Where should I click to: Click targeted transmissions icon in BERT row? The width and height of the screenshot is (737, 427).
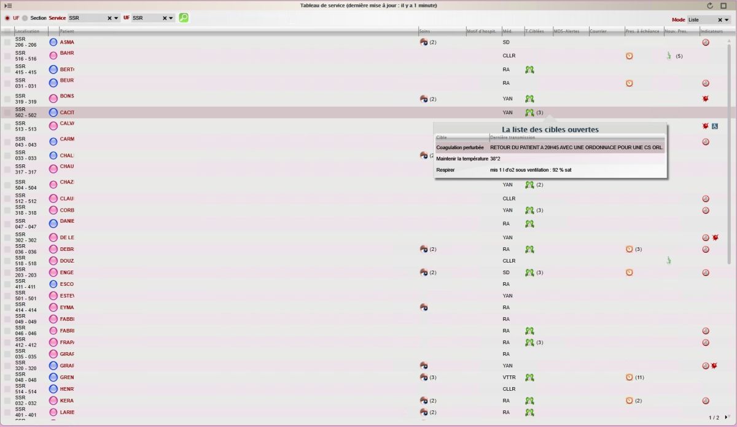pyautogui.click(x=529, y=69)
